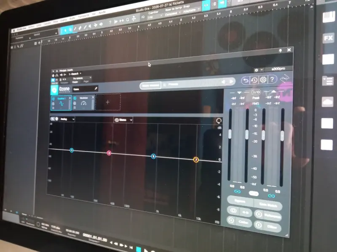
Task: Click the Ozone undo arrow icon
Action: coord(246,81)
